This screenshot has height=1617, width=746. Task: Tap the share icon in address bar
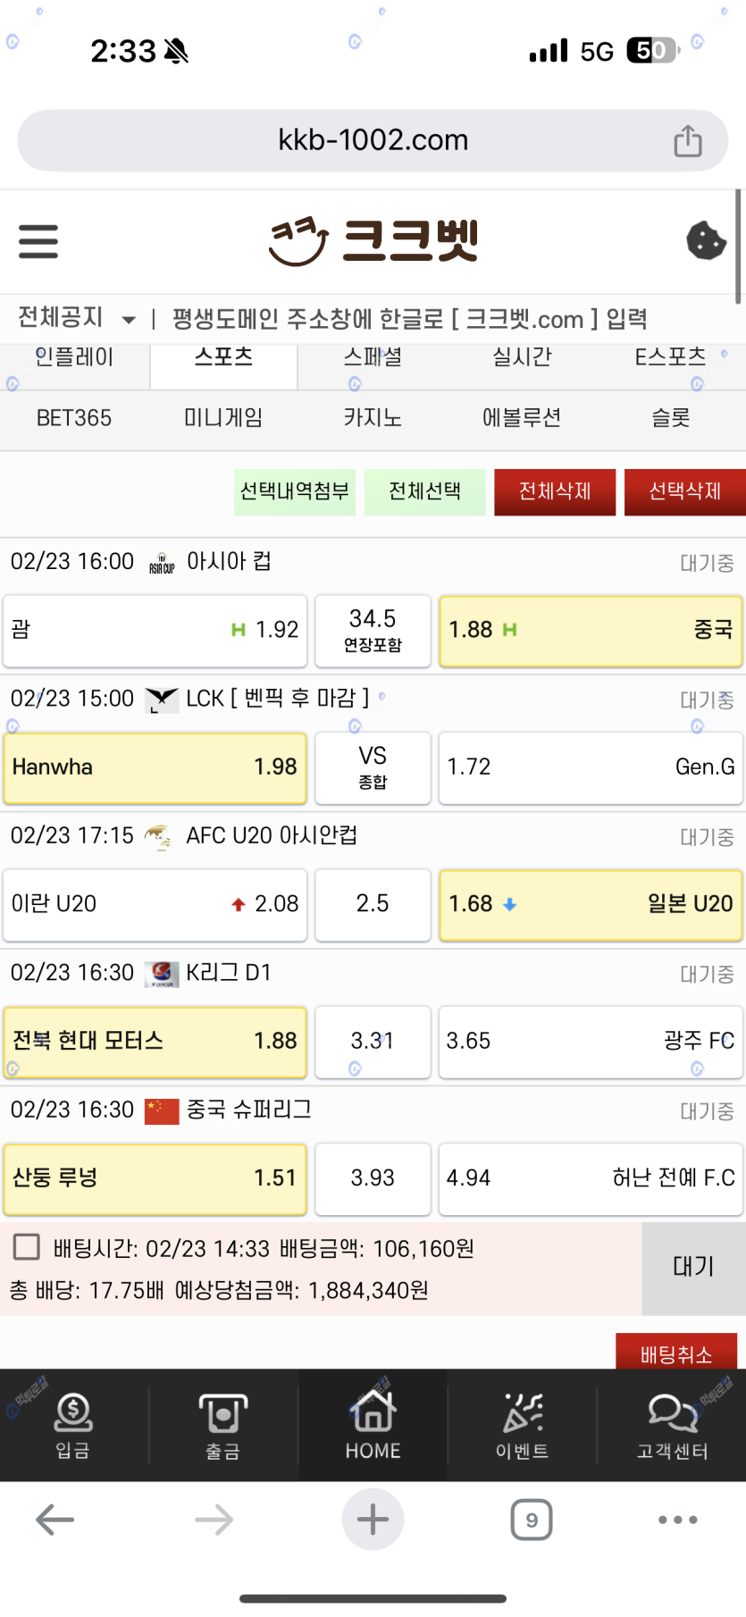[x=687, y=141]
